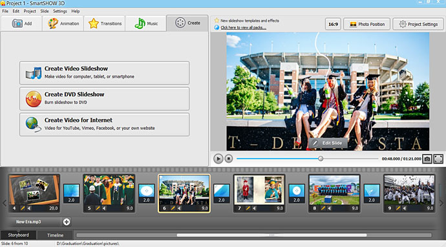Stop the slideshow preview

[x=229, y=158]
